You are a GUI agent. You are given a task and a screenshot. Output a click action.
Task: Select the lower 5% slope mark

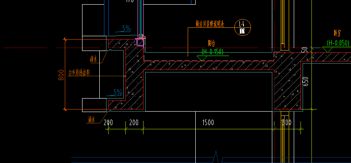118,92
